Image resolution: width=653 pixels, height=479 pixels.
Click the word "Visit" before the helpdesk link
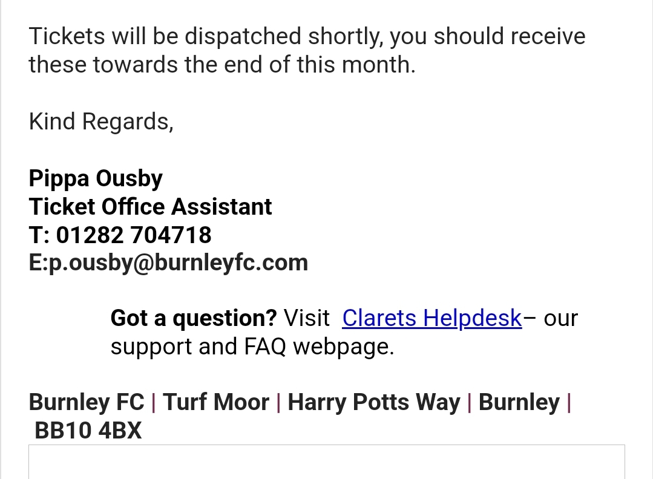pos(307,318)
